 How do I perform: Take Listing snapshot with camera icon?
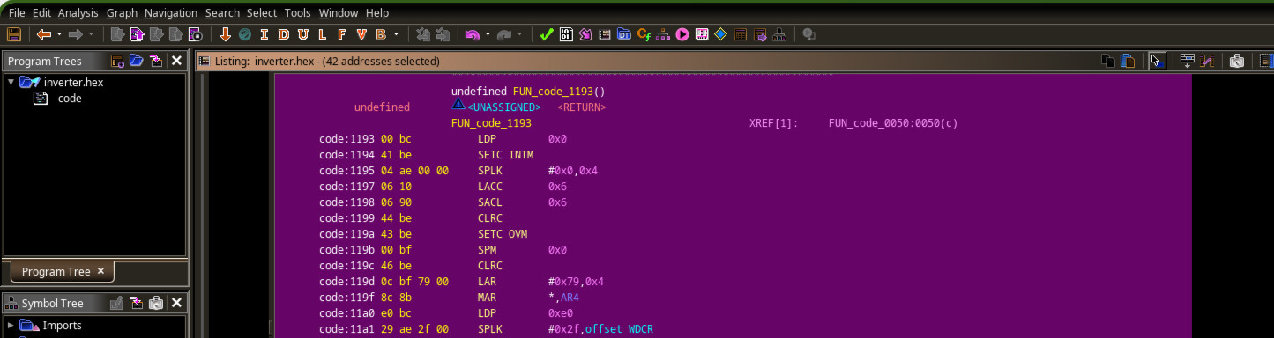1237,61
